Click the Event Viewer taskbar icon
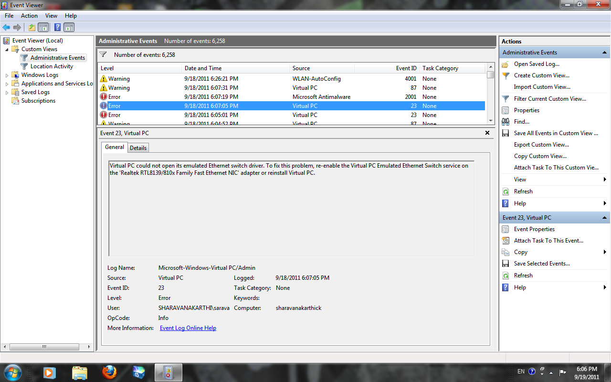The height and width of the screenshot is (382, 611). (x=169, y=372)
